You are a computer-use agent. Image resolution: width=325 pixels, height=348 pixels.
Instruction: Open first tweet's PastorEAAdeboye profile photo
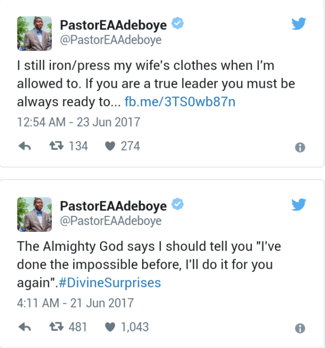click(x=35, y=33)
